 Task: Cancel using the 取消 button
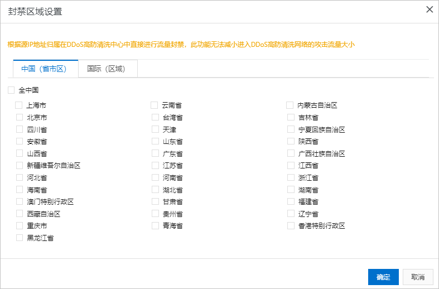point(418,277)
